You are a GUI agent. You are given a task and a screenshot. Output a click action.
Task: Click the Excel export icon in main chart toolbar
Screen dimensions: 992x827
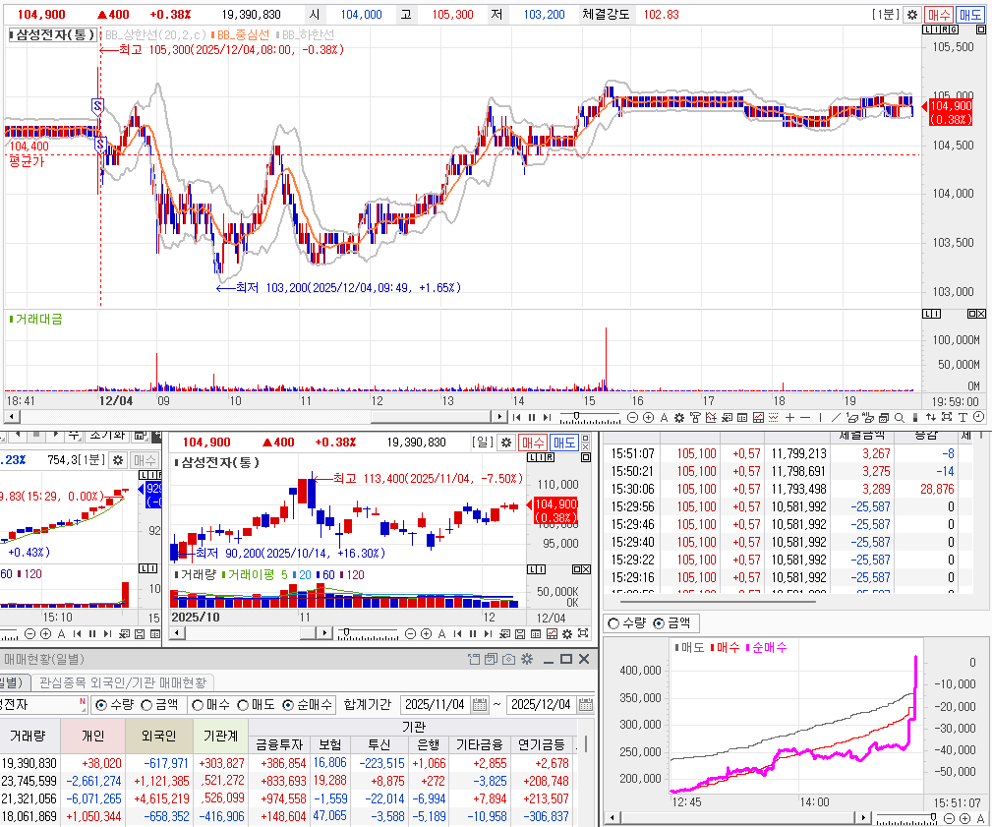tap(727, 417)
